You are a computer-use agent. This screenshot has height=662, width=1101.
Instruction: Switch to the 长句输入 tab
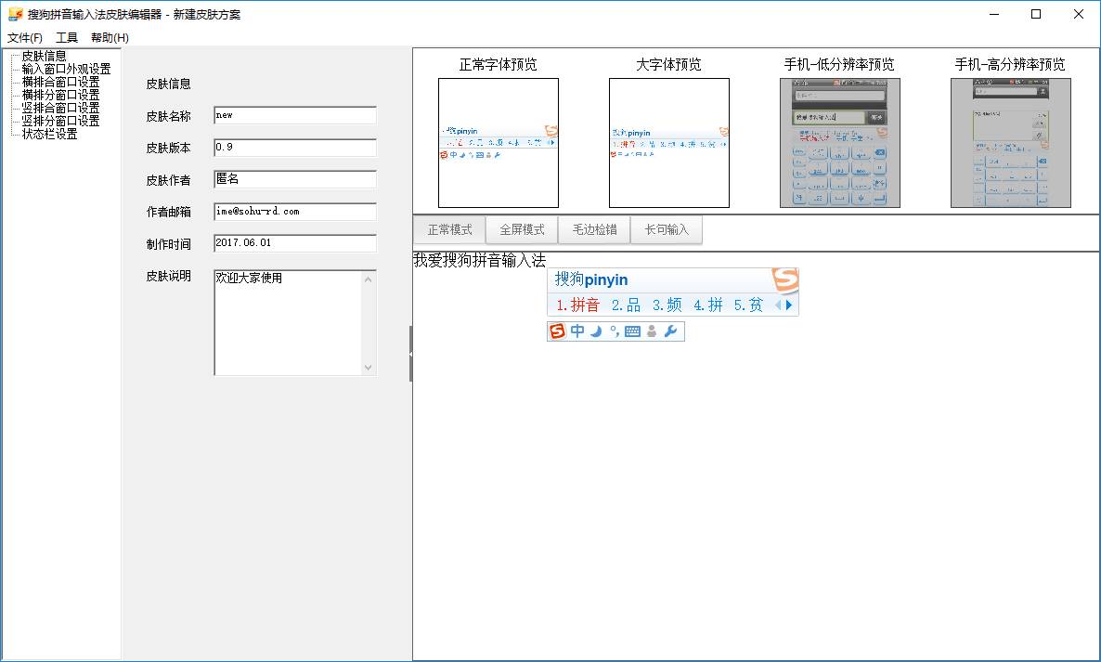pyautogui.click(x=667, y=229)
